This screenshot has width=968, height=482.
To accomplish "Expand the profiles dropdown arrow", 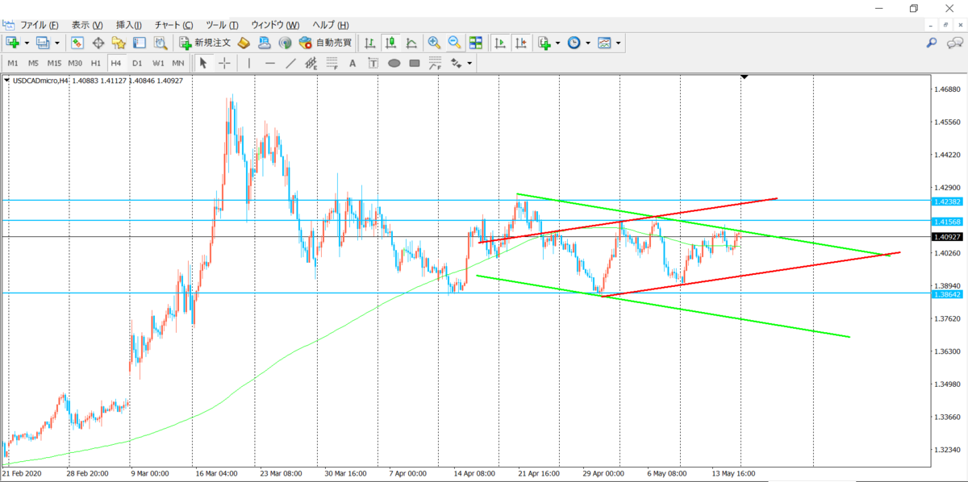I will pyautogui.click(x=57, y=43).
